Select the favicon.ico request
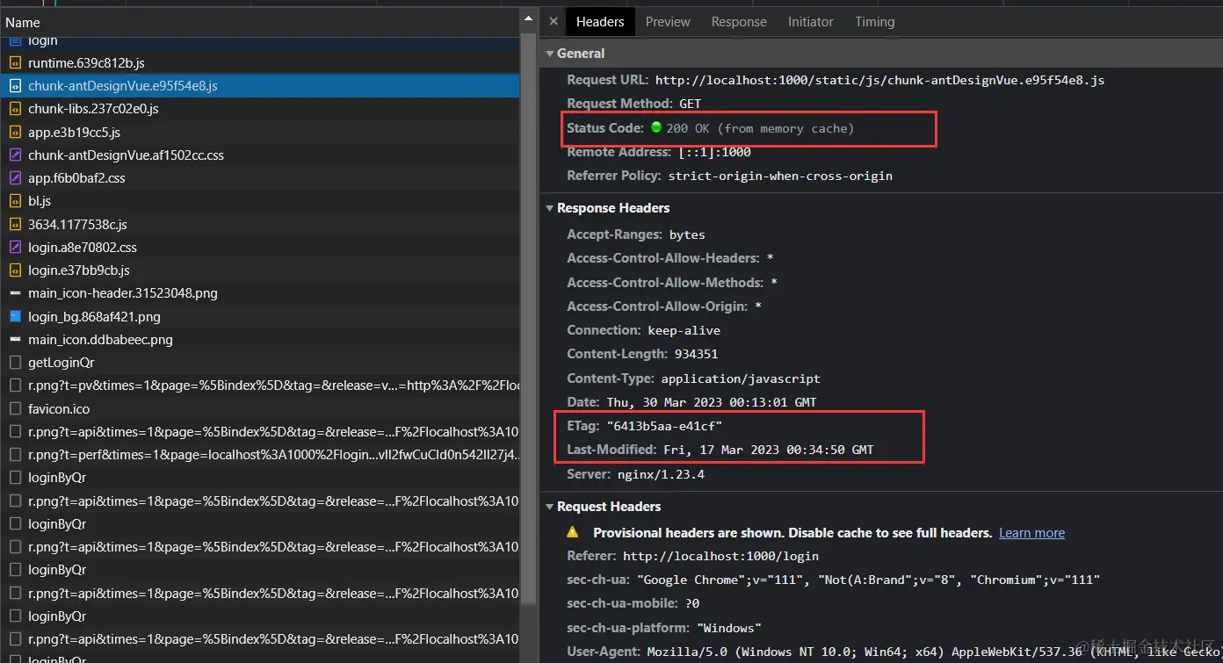Screen dimensions: 1223x663 click(x=260, y=408)
